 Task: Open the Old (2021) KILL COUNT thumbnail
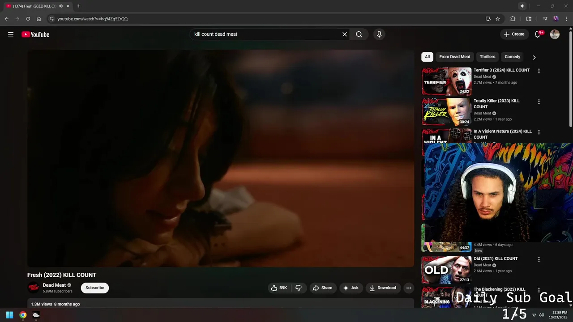pyautogui.click(x=447, y=270)
